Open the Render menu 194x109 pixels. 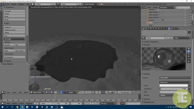pyautogui.click(x=14, y=4)
